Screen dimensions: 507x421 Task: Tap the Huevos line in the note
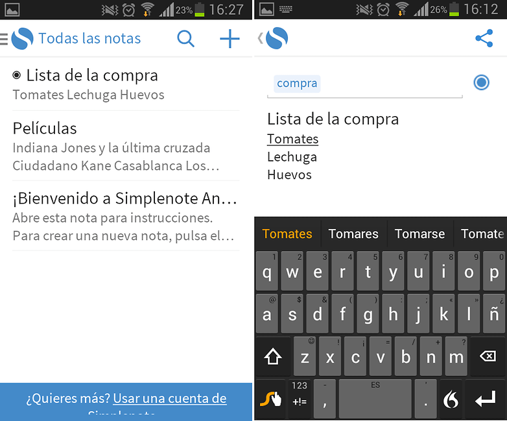[289, 174]
